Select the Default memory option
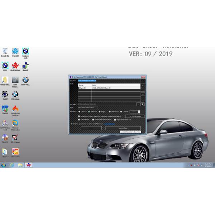This screenshot has width=215, height=215. [x=79, y=111]
